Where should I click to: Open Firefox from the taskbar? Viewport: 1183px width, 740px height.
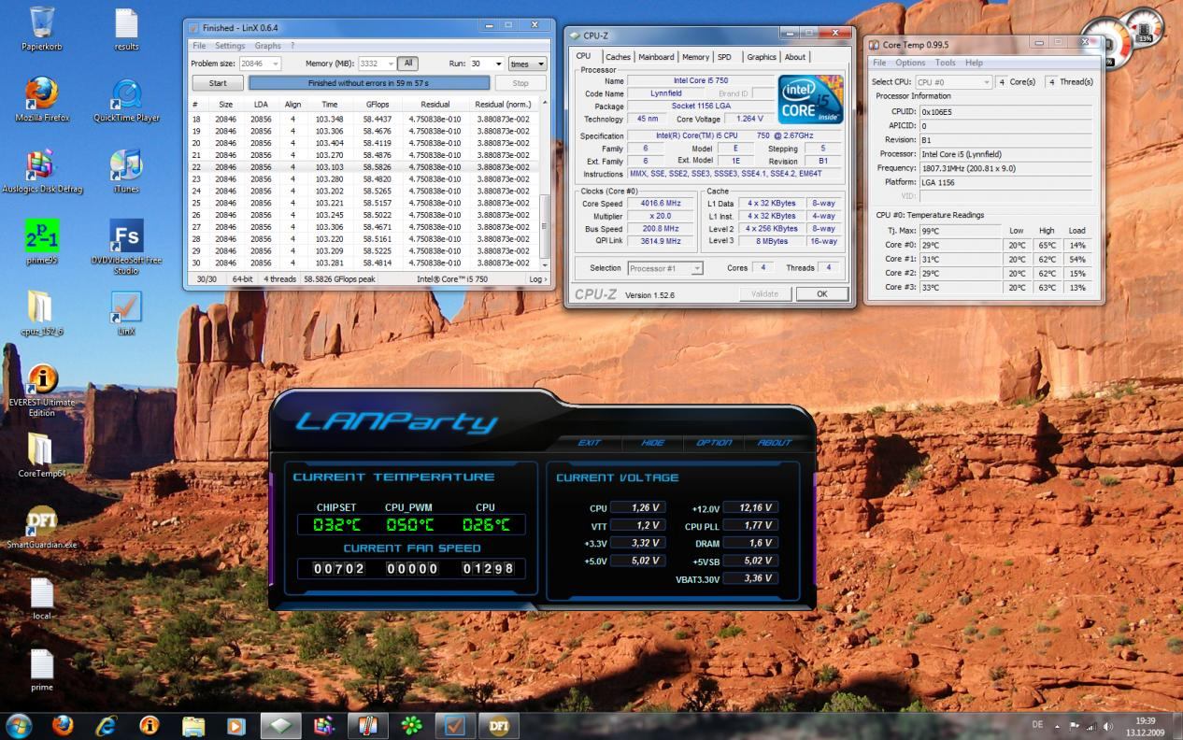click(x=63, y=725)
